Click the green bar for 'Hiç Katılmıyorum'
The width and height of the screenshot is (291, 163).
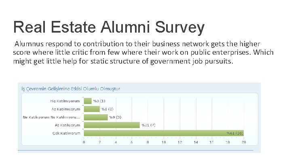88,101
